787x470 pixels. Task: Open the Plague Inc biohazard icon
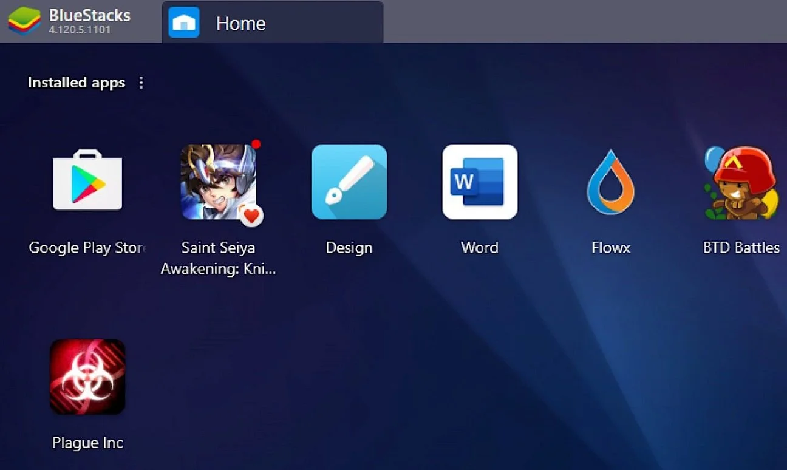[87, 377]
